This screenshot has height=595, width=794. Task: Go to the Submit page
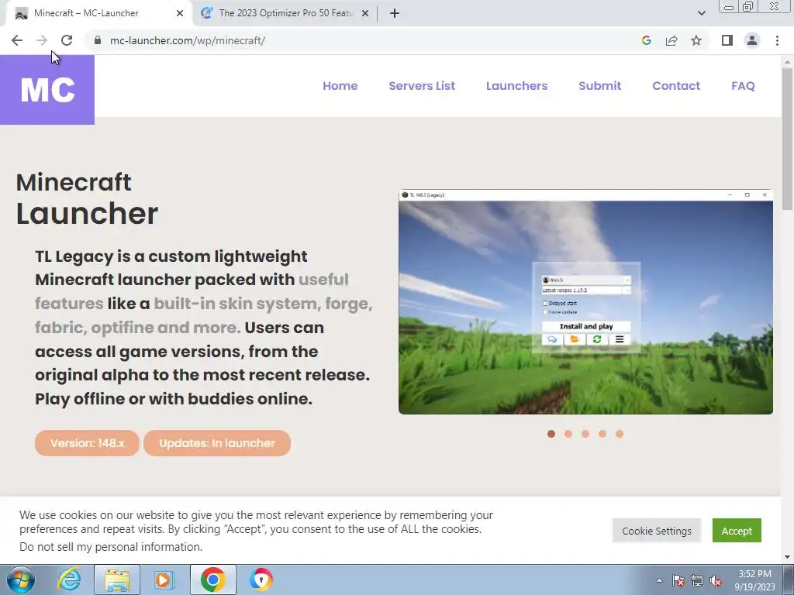pos(599,85)
